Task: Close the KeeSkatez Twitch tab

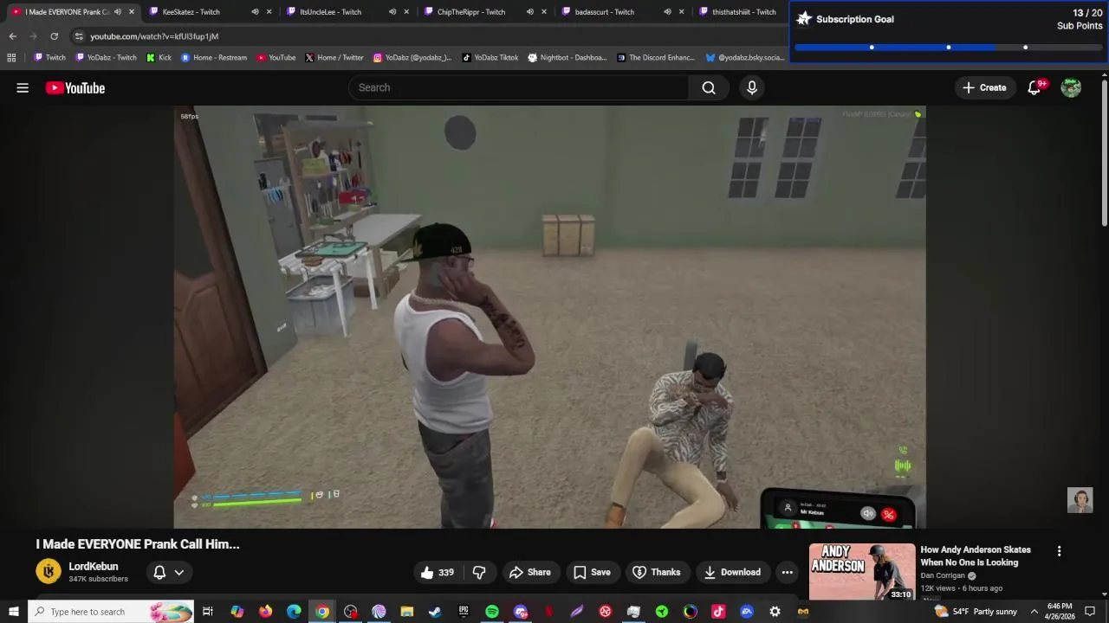Action: [x=269, y=12]
